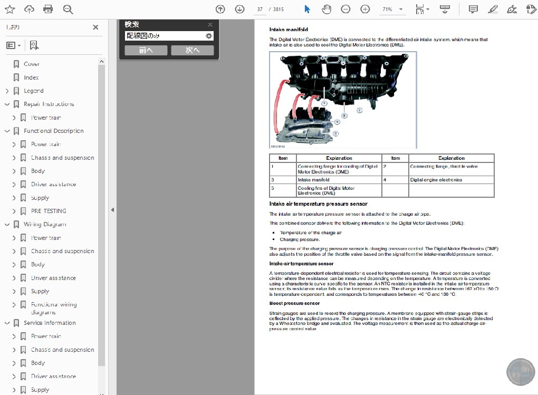
Task: Collapse the Repair Instructions bookmark
Action: click(7, 104)
